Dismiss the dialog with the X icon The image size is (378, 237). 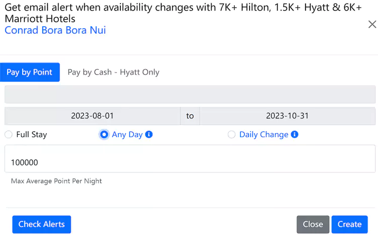pos(372,24)
